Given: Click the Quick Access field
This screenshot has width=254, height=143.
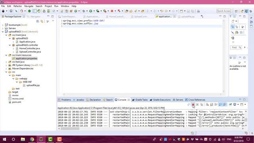Looking at the screenshot, I should tap(224, 11).
